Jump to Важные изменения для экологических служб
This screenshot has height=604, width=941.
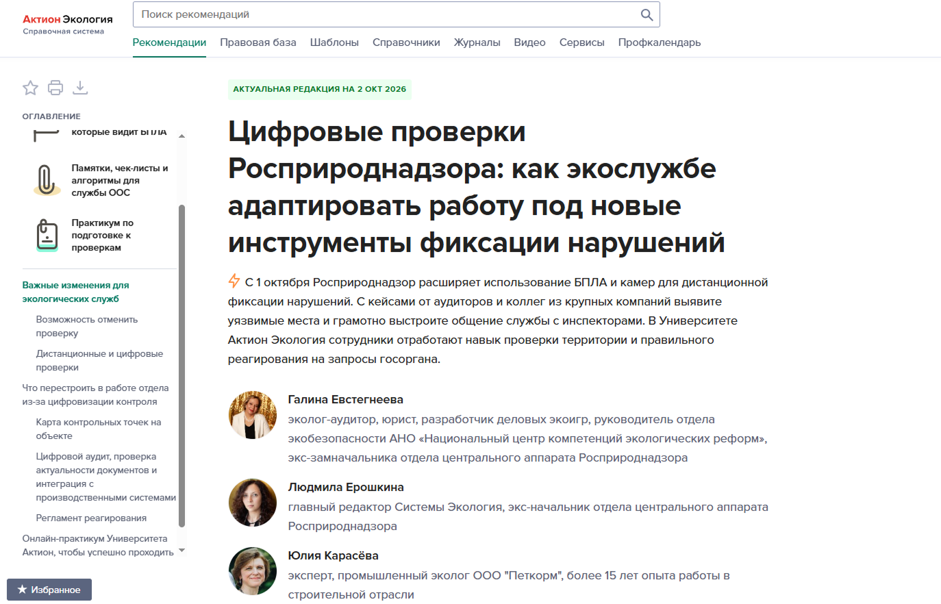click(75, 292)
